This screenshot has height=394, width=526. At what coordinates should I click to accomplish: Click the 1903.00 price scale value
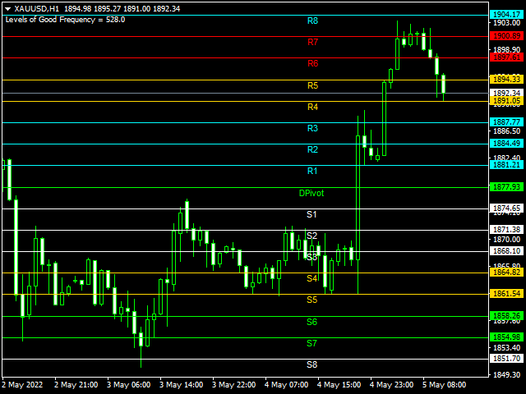[506, 23]
